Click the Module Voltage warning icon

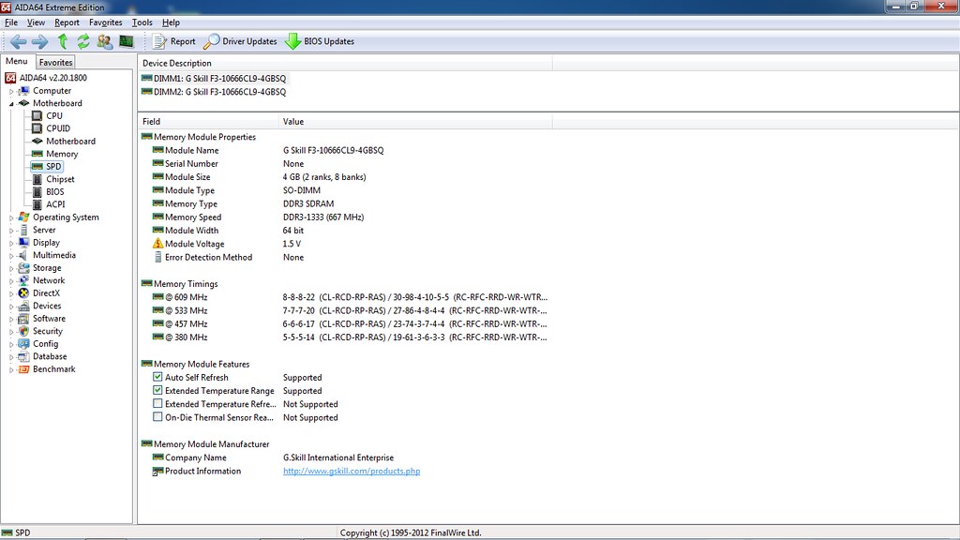pos(157,244)
